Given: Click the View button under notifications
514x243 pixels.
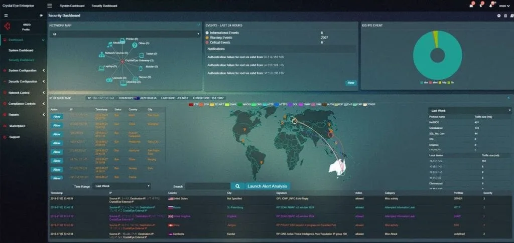Looking at the screenshot, I should 351,83.
